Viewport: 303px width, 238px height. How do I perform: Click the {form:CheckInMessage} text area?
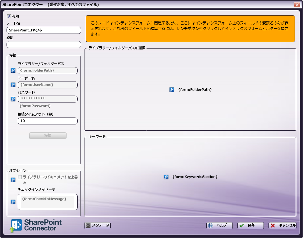[48, 202]
